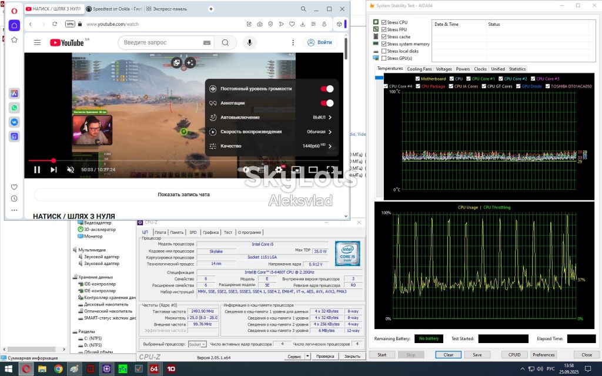This screenshot has width=602, height=376.
Task: Launch Chrome from the taskbar
Action: click(58, 369)
